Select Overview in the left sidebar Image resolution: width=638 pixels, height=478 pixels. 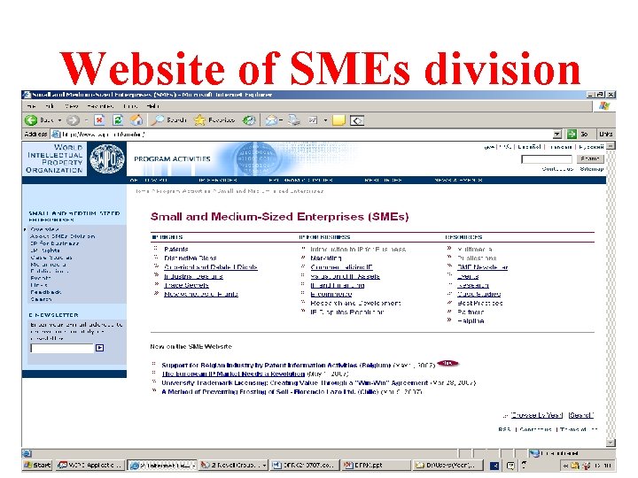pos(45,229)
